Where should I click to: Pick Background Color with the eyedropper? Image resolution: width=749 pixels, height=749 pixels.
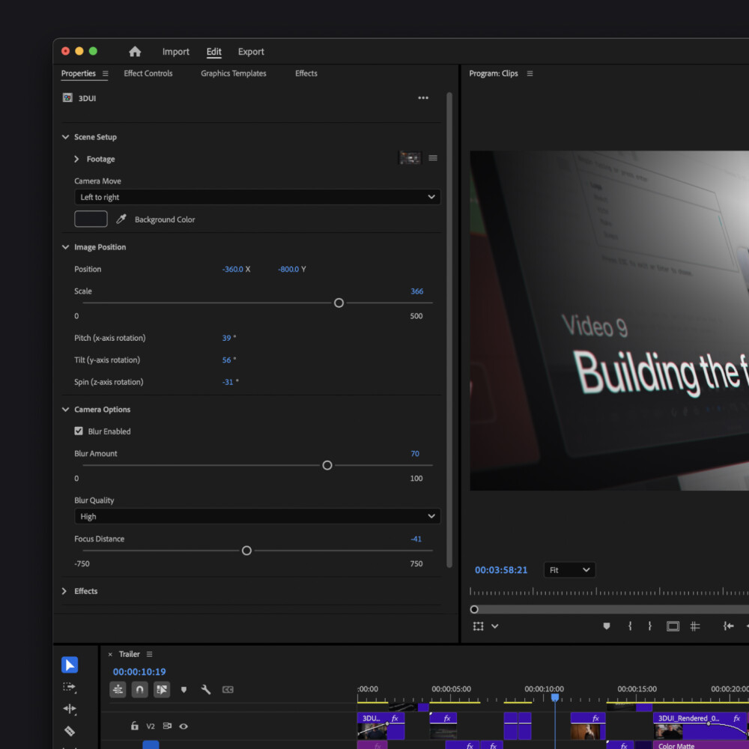point(121,219)
